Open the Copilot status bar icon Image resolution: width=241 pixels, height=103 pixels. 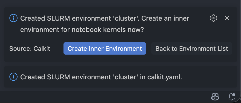click(215, 97)
